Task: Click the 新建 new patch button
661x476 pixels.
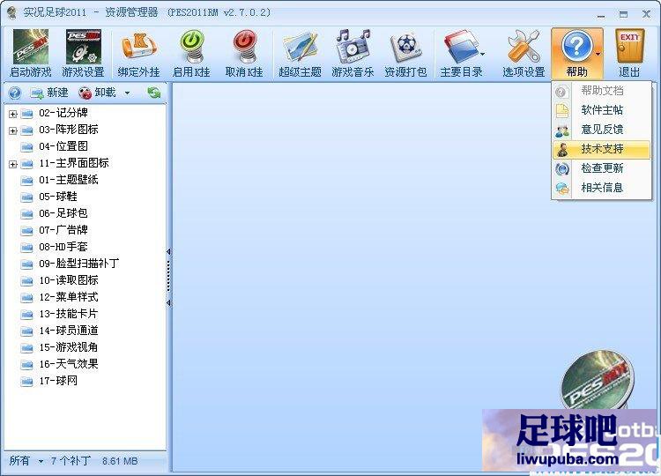Action: 49,93
